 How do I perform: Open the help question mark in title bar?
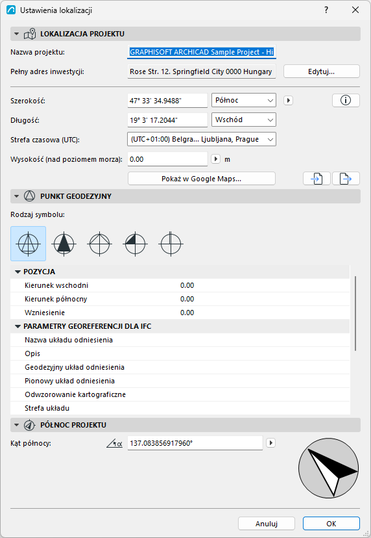(x=326, y=10)
